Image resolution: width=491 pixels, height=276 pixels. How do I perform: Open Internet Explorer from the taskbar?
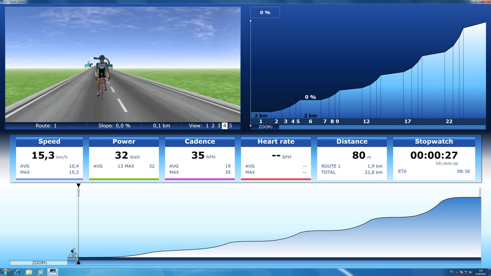click(x=17, y=272)
